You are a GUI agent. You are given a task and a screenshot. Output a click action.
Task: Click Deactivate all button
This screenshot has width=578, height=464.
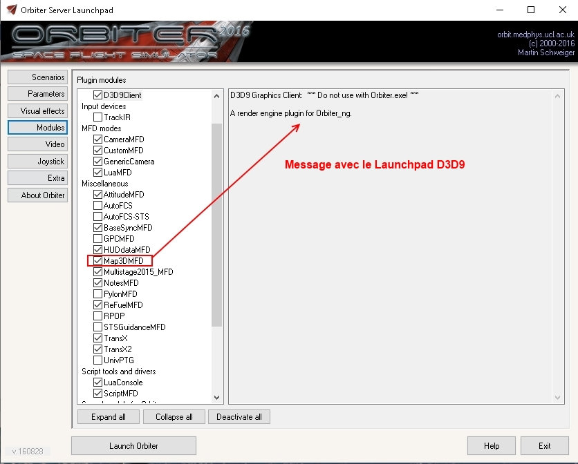[x=239, y=417]
